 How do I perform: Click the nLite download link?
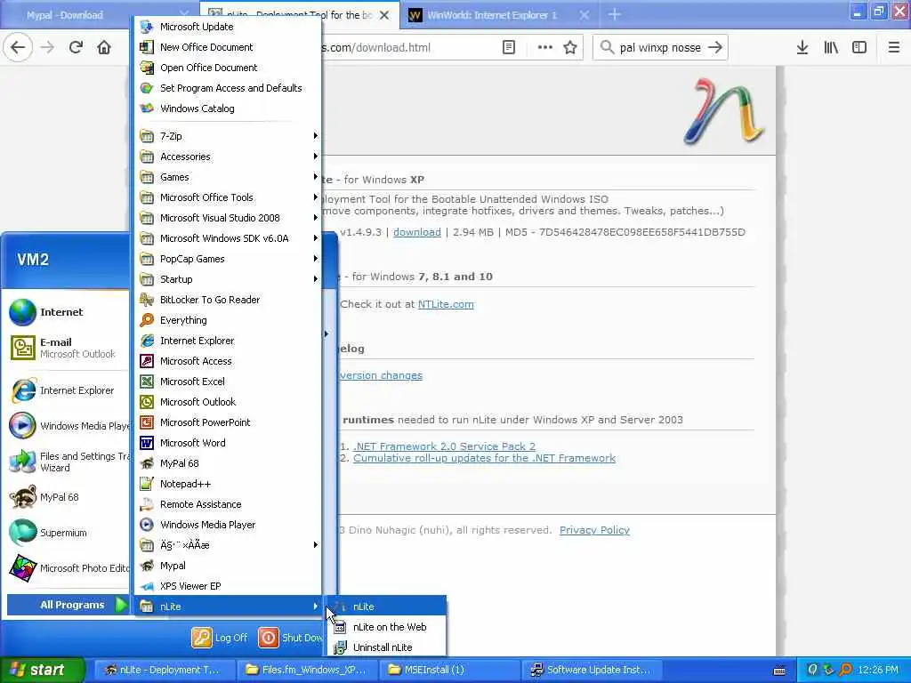tap(417, 232)
